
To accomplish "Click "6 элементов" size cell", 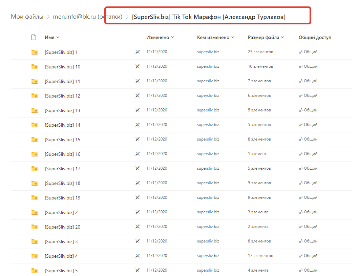I will (x=259, y=95).
